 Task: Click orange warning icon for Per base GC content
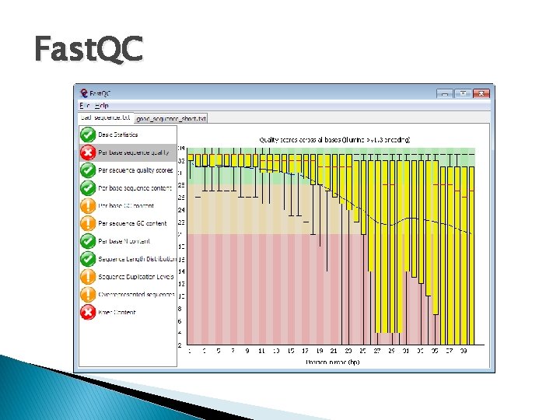[87, 205]
